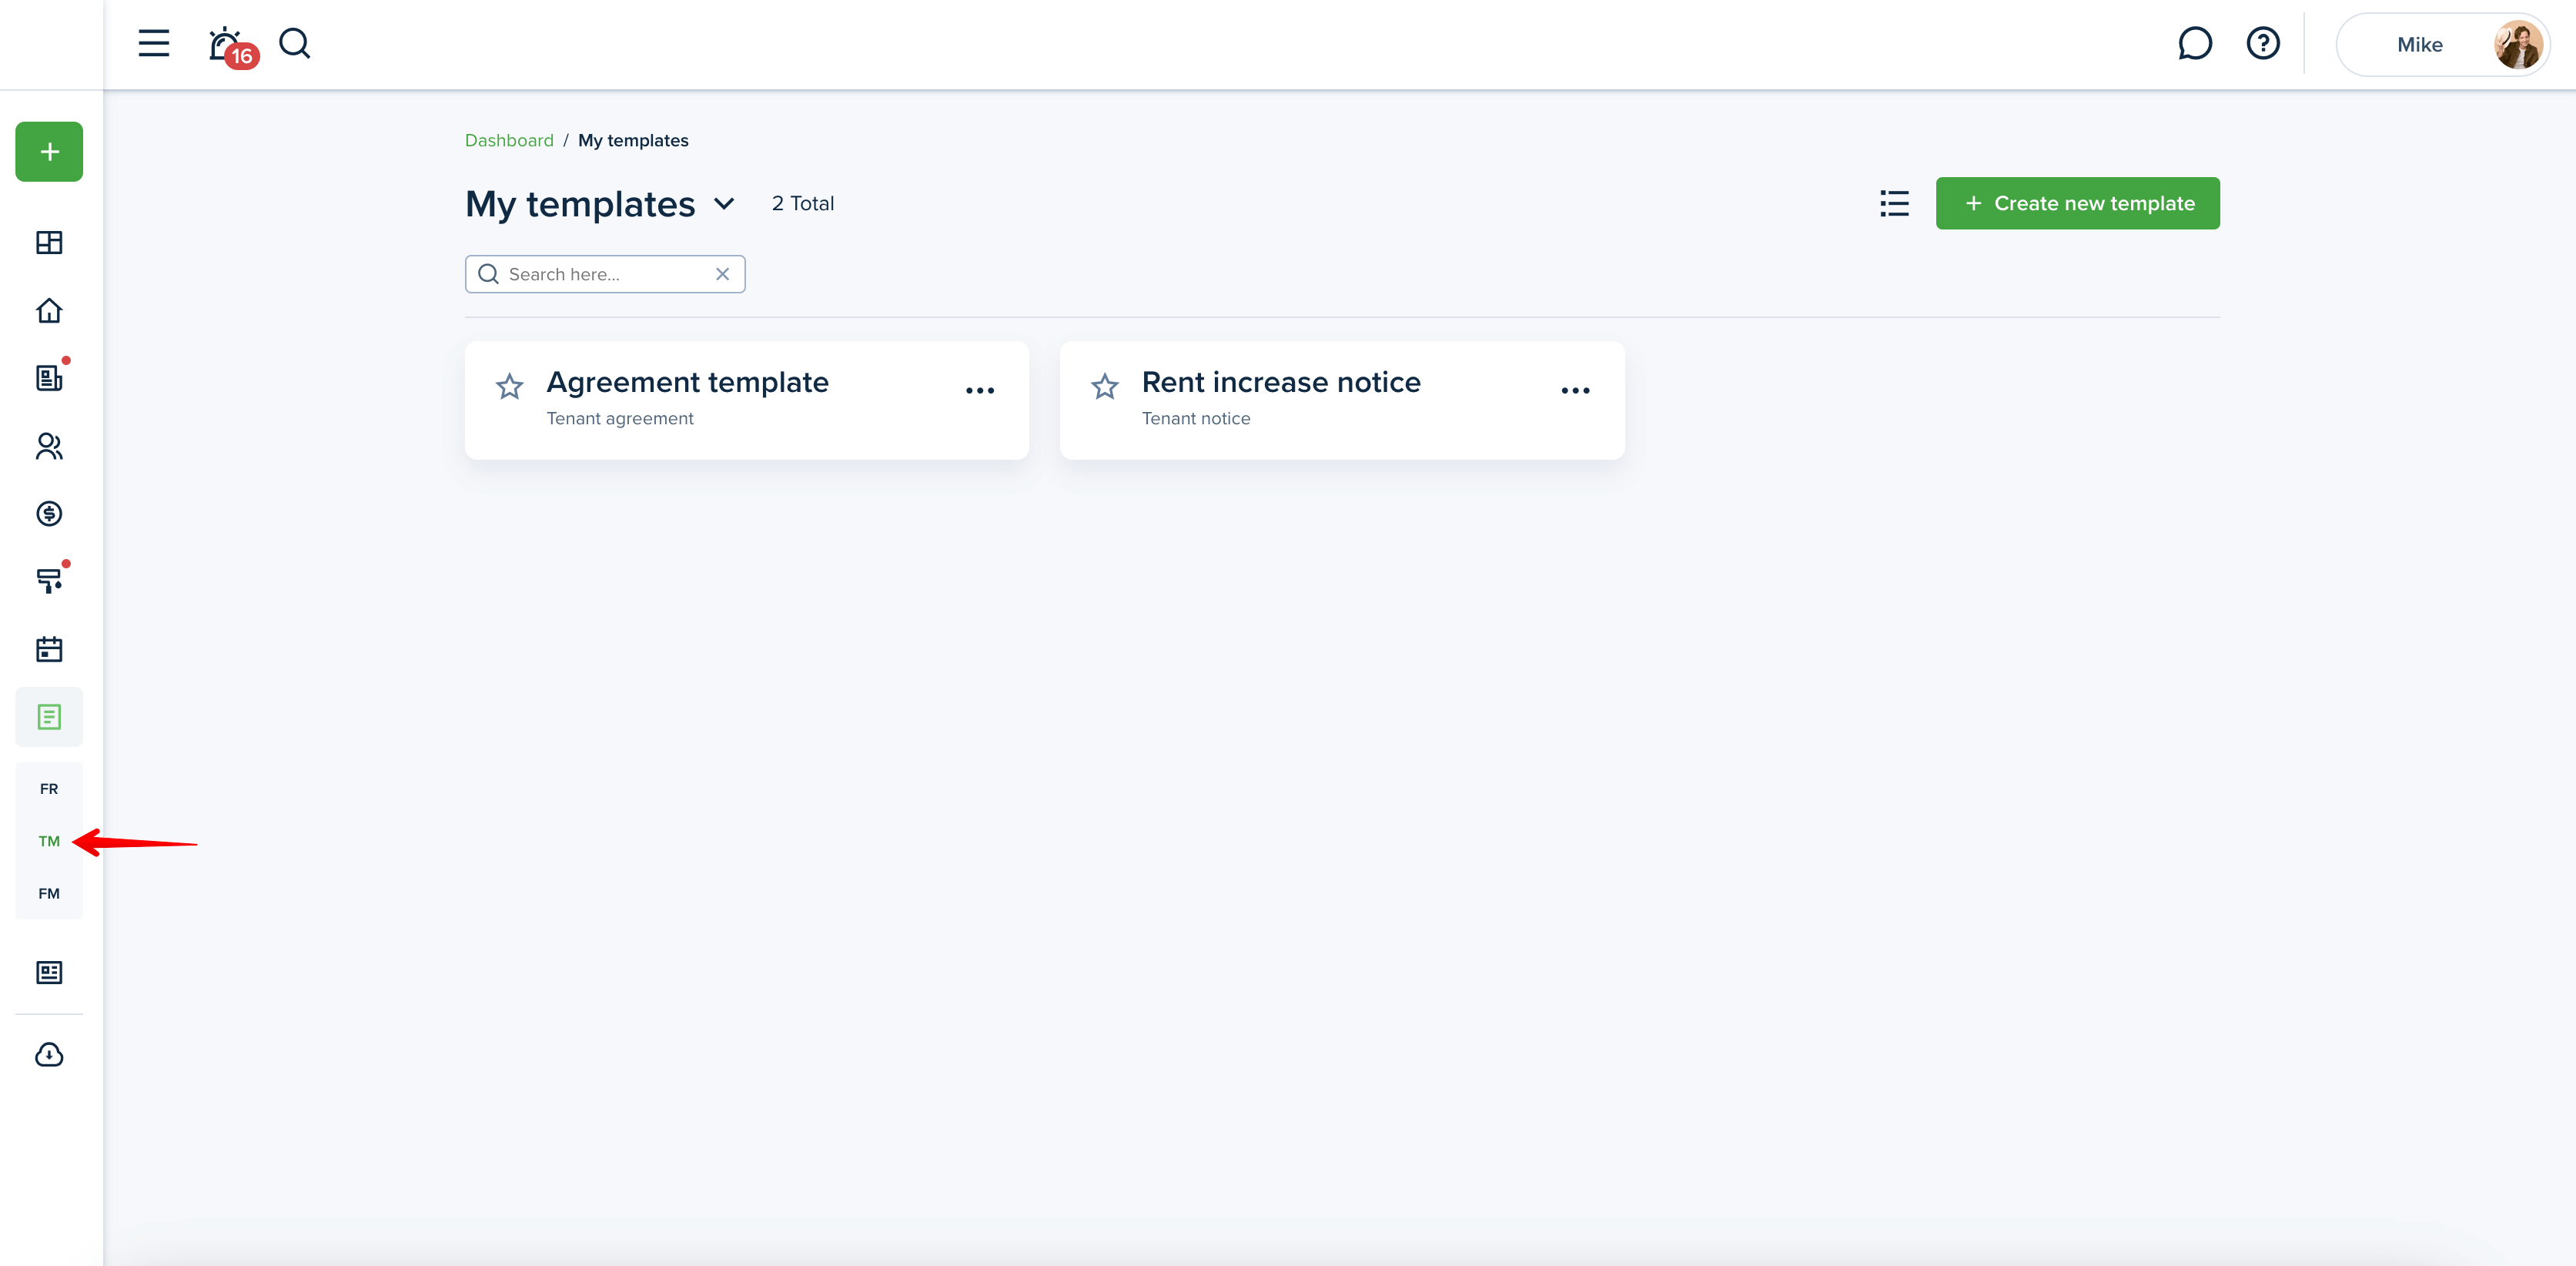Select the highlighted documents icon in sidebar
The image size is (2576, 1266).
click(x=49, y=717)
